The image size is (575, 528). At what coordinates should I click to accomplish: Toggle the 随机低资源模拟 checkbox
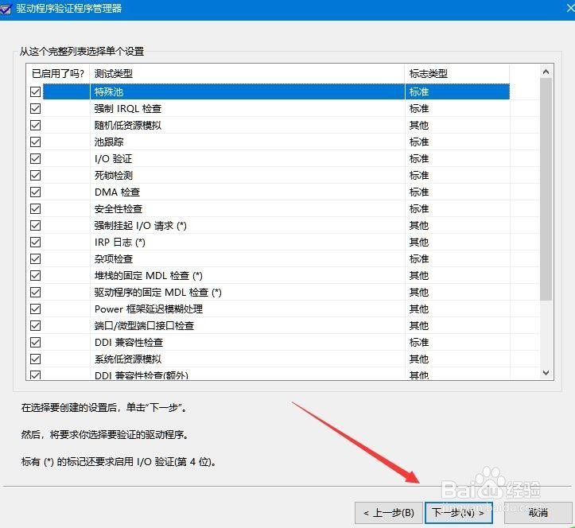point(35,125)
